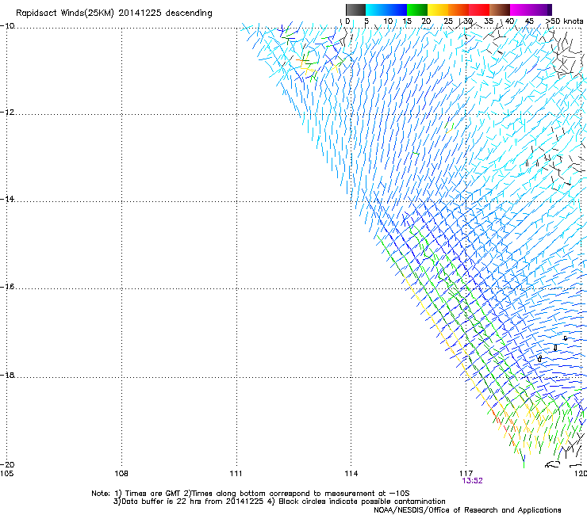Click the longitude label '114' on bottom axis
The height and width of the screenshot is (515, 587).
351,474
